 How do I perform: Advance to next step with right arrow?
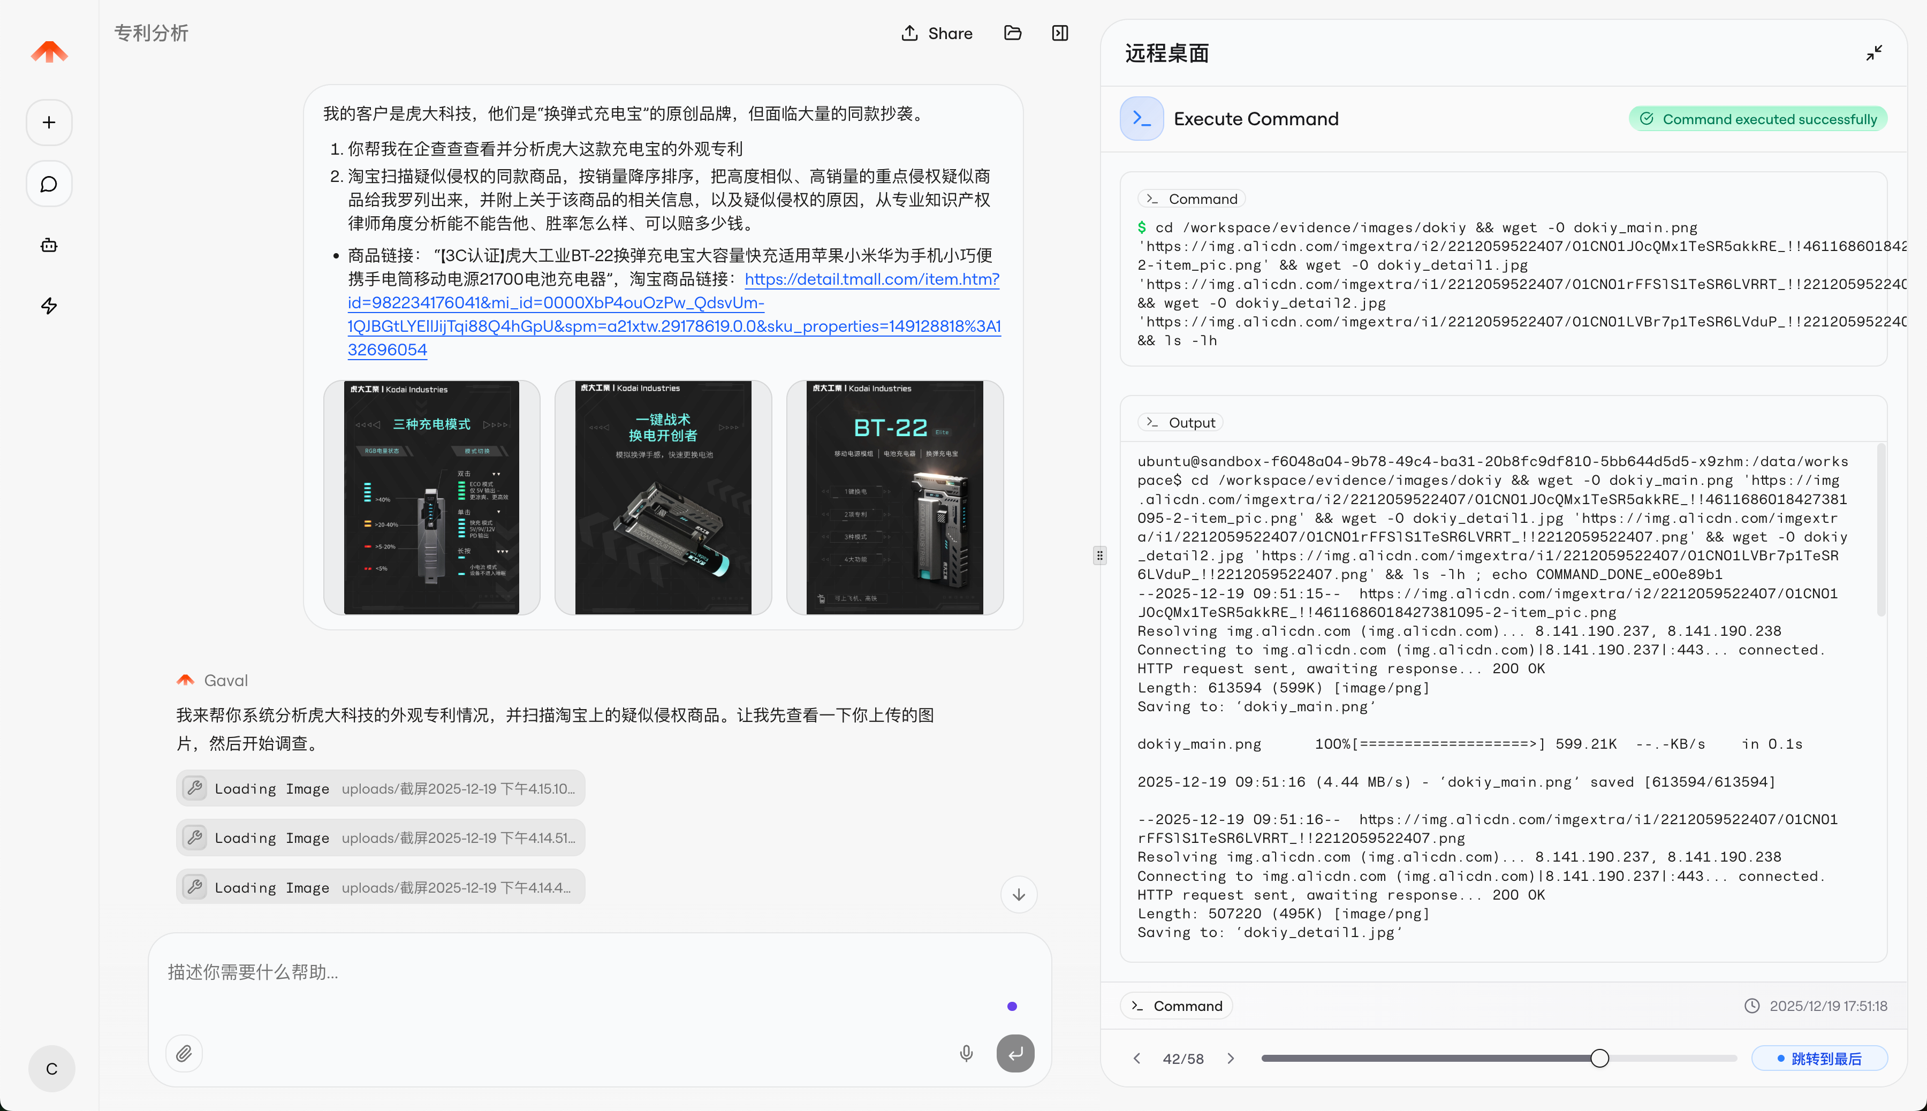1230,1059
